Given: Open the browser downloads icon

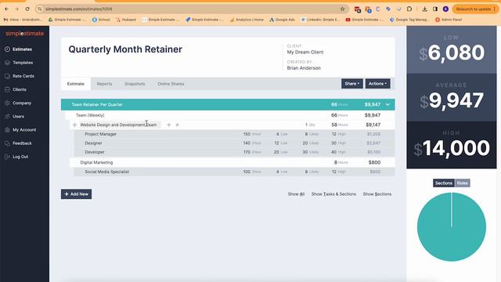Looking at the screenshot, I should coord(424,9).
